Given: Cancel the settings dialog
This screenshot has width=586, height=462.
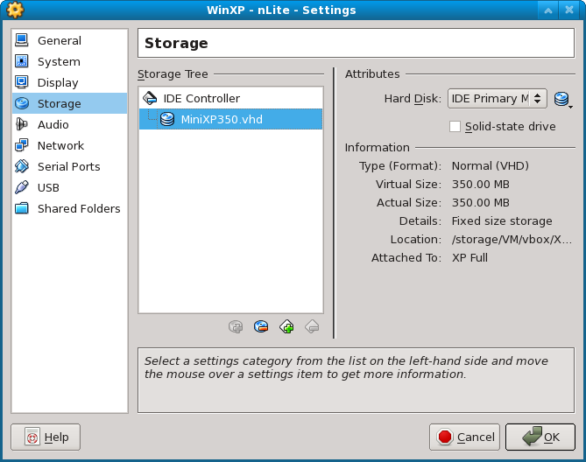Looking at the screenshot, I should click(x=464, y=437).
